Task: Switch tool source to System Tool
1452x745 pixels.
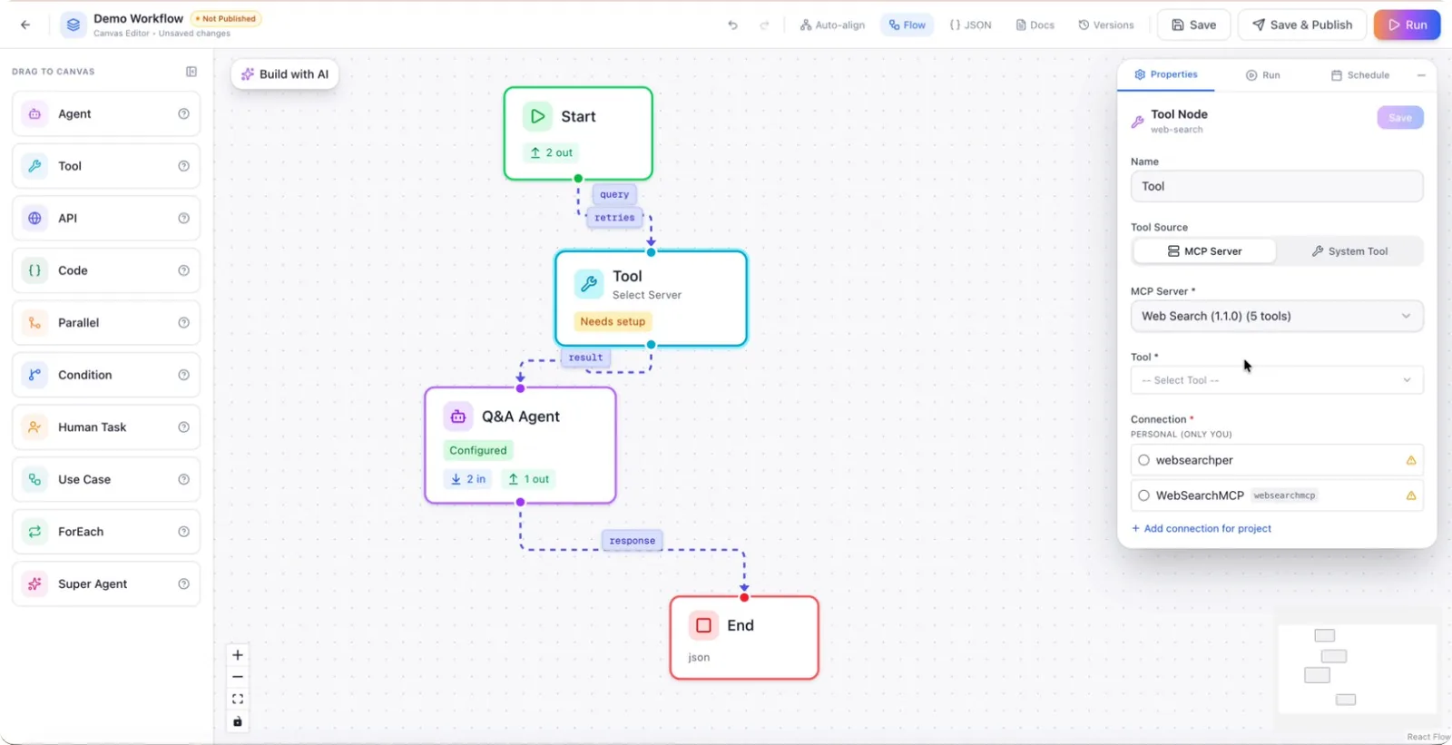Action: coord(1349,251)
